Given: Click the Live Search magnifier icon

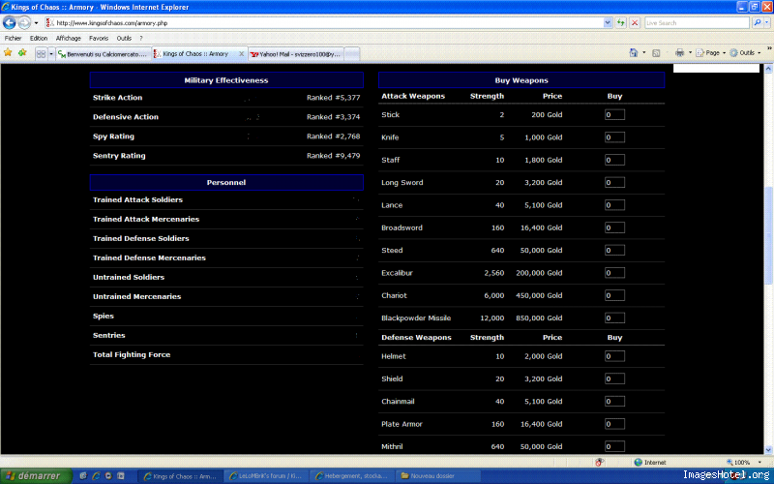Looking at the screenshot, I should (x=757, y=22).
